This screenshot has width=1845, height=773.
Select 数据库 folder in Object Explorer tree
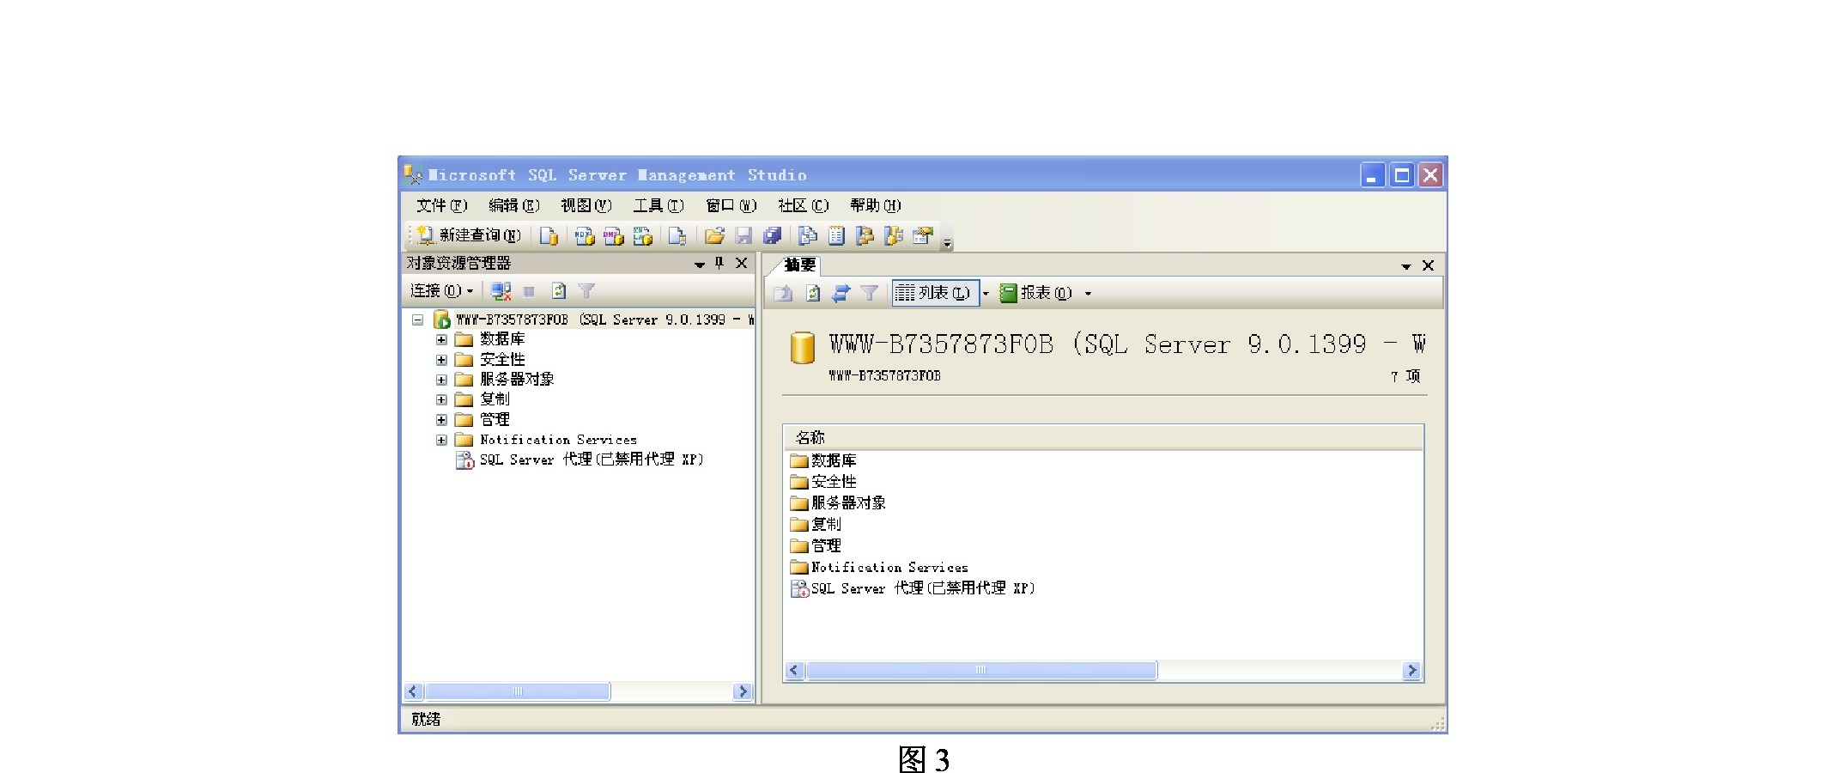[502, 339]
